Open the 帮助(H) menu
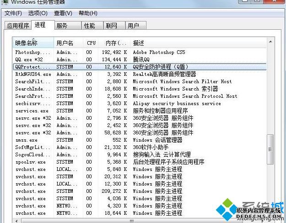 pos(88,13)
